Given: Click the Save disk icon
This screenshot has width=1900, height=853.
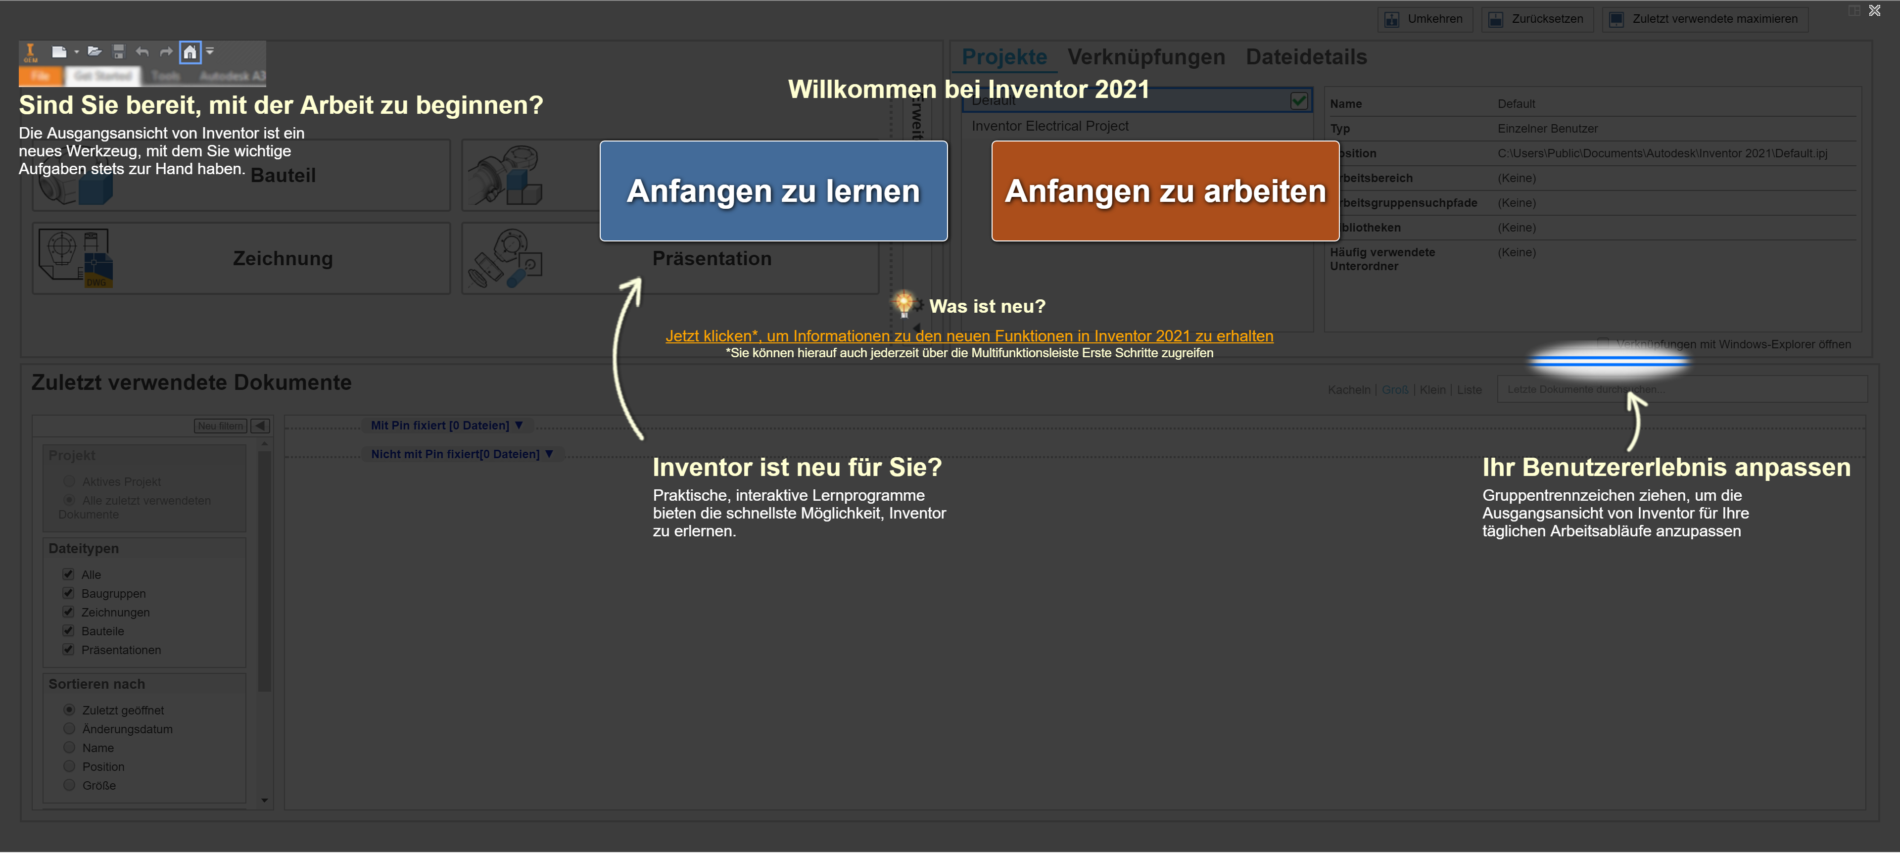Looking at the screenshot, I should coord(119,51).
